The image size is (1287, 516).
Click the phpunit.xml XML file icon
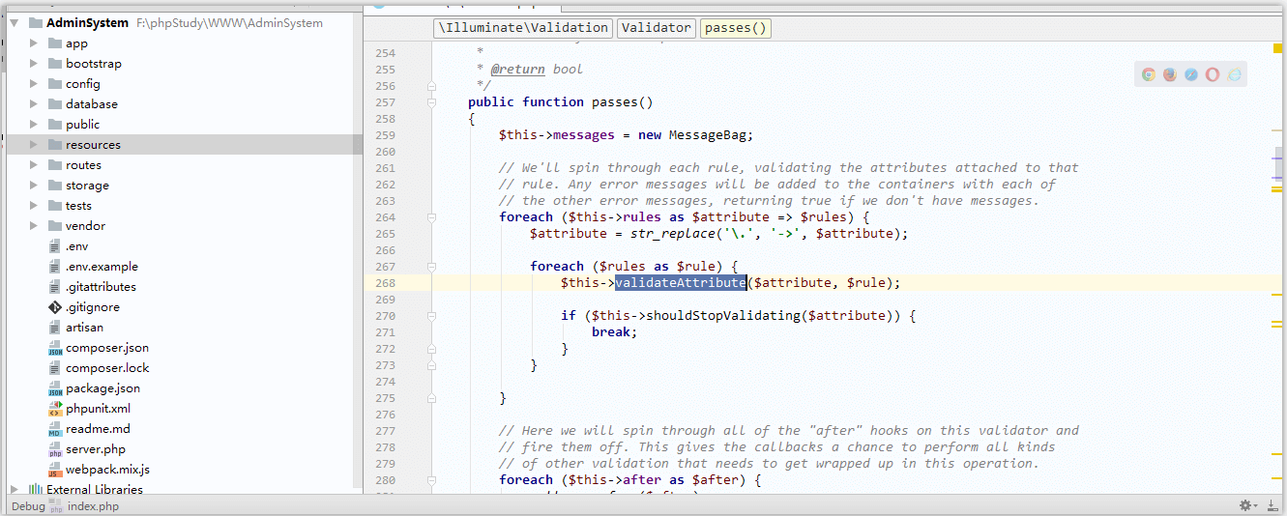tap(55, 409)
